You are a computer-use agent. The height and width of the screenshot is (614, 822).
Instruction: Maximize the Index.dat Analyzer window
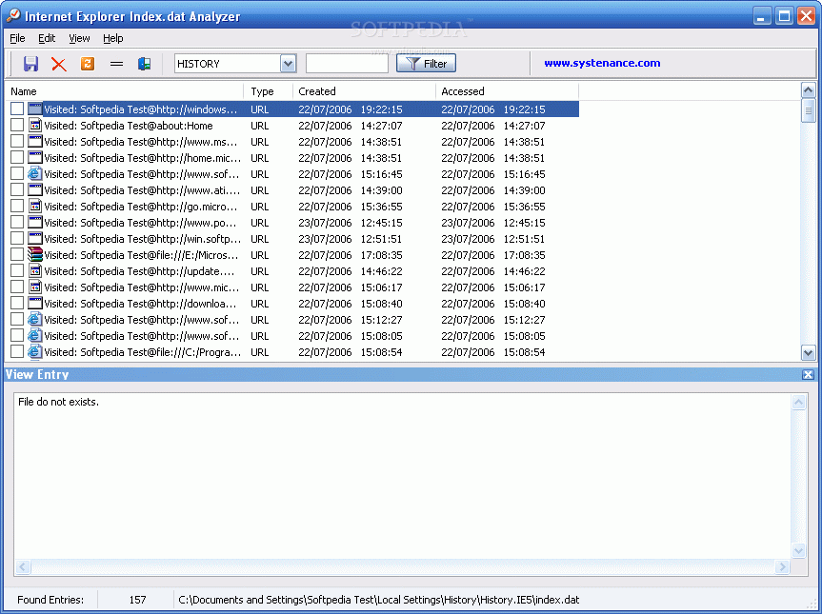pyautogui.click(x=784, y=16)
